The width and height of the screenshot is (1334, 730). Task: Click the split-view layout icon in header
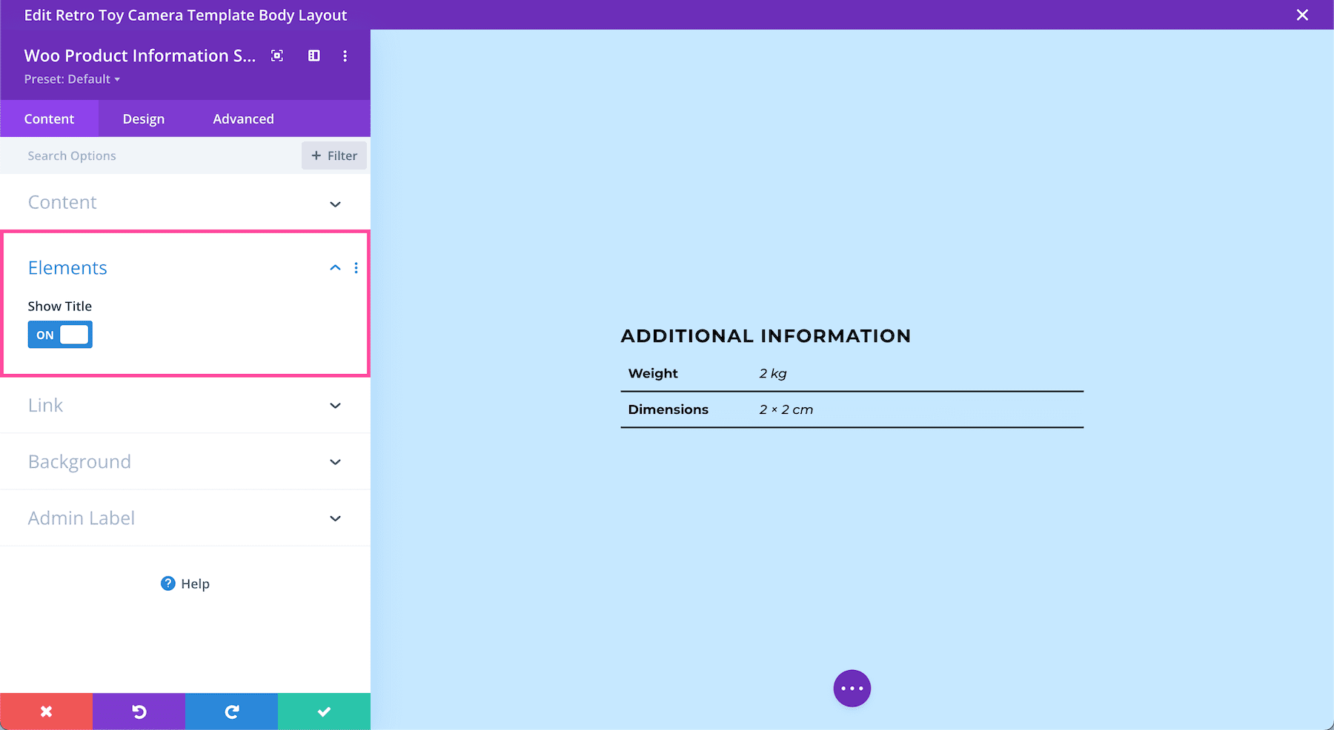pyautogui.click(x=313, y=56)
